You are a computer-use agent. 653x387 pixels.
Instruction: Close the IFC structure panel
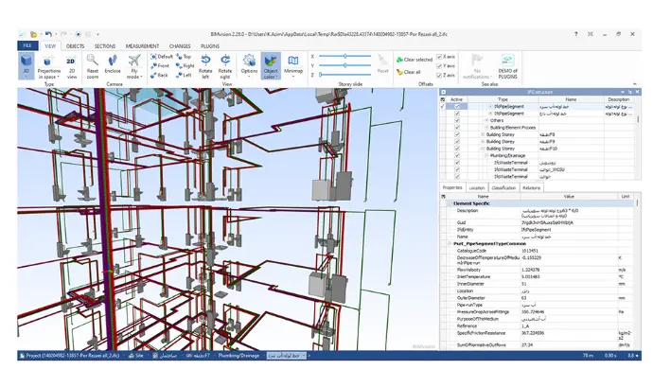[637, 92]
